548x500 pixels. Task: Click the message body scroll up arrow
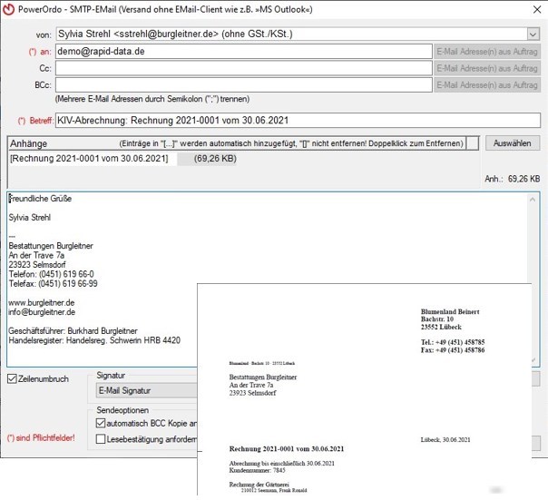coord(533,200)
